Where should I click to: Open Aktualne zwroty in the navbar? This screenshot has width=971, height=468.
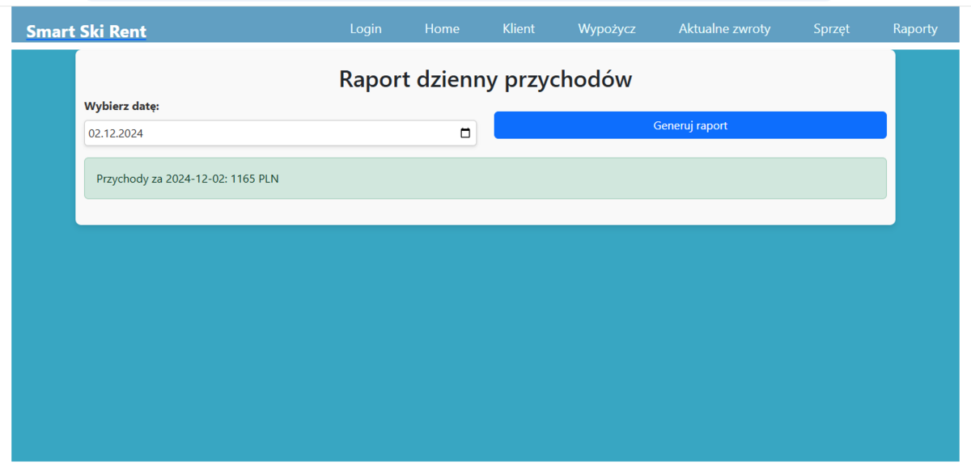click(x=724, y=29)
